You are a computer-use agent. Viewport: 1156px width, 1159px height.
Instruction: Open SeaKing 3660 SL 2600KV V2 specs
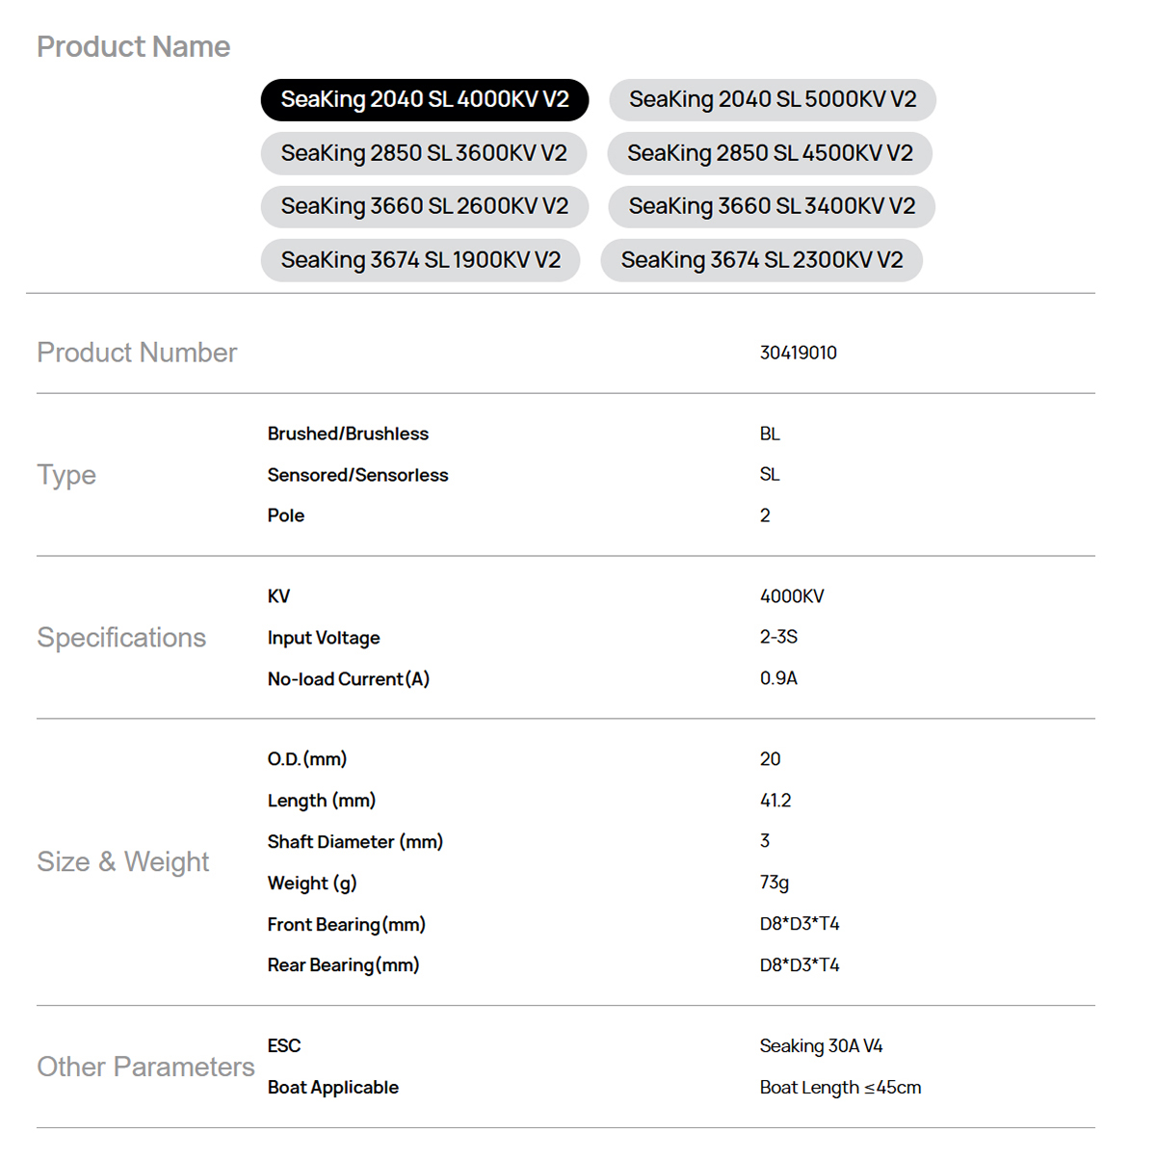[x=424, y=206]
